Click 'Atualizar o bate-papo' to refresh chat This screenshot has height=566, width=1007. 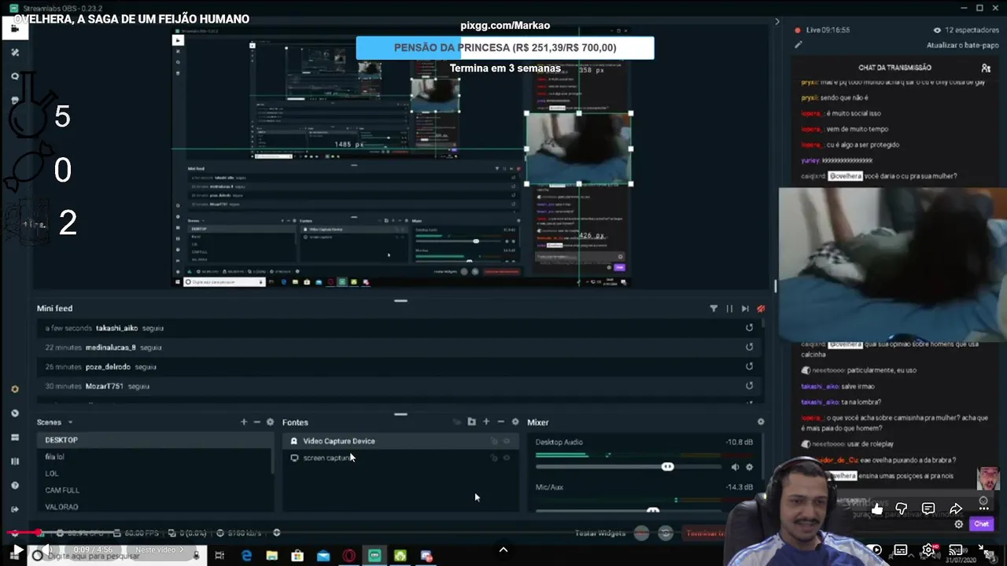[x=963, y=46]
